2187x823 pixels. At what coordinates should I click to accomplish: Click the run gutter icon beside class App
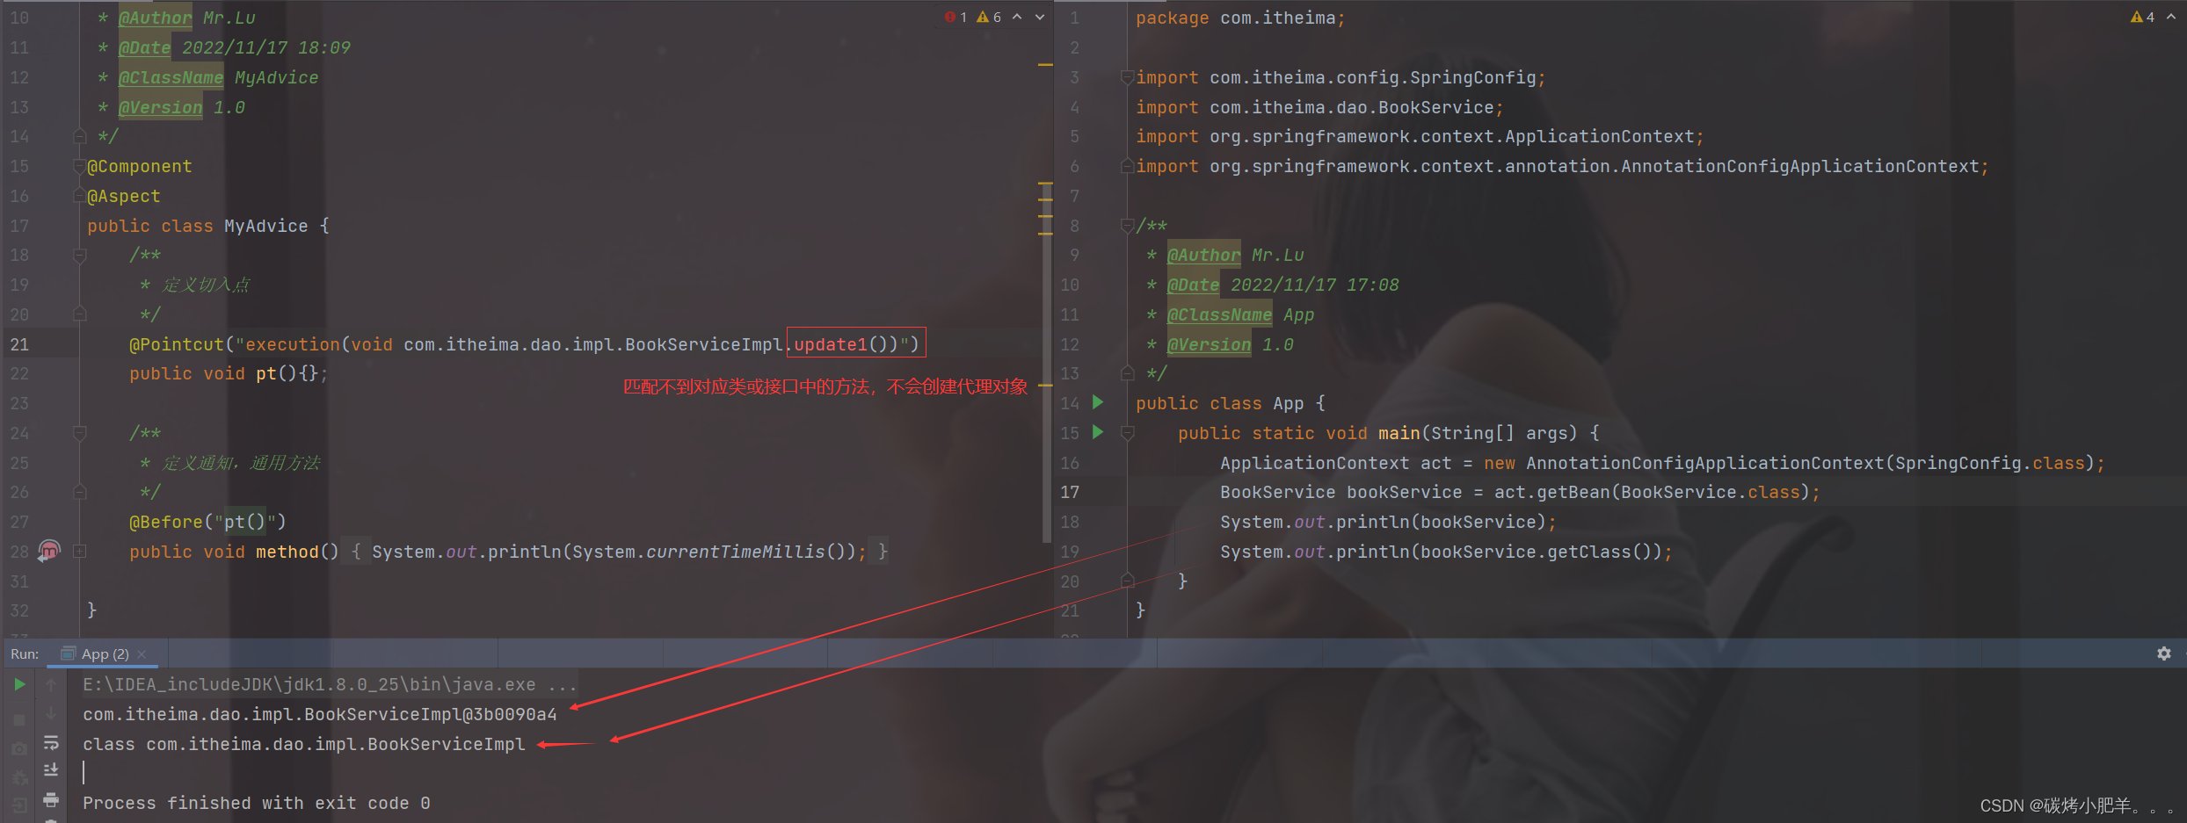click(1098, 402)
